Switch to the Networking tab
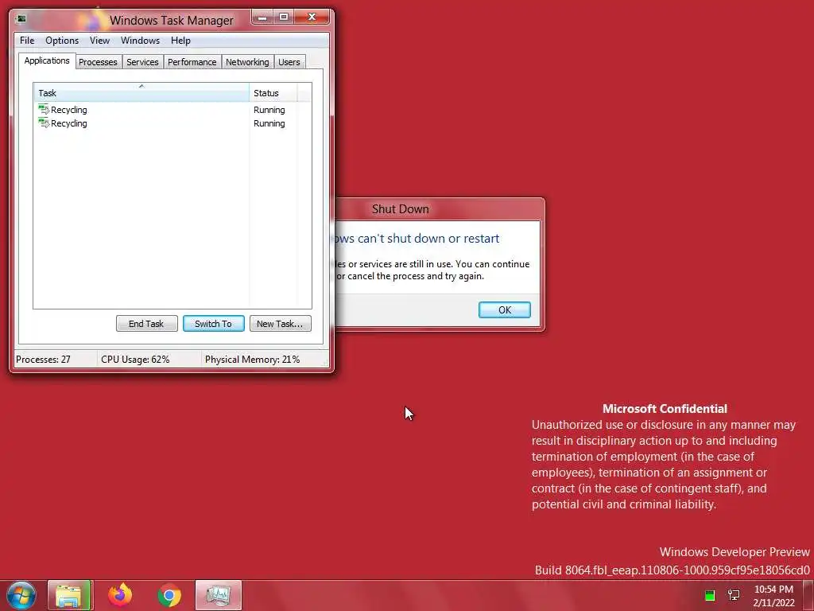The image size is (814, 611). 248,62
